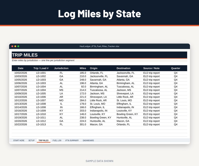Select jurisdiction cell MS
This screenshot has width=199, height=166.
click(61, 90)
